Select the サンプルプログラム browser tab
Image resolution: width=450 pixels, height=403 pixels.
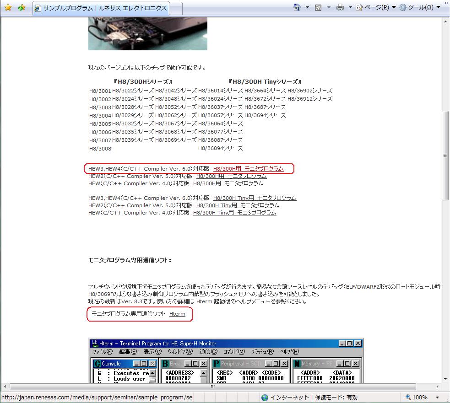click(x=101, y=8)
